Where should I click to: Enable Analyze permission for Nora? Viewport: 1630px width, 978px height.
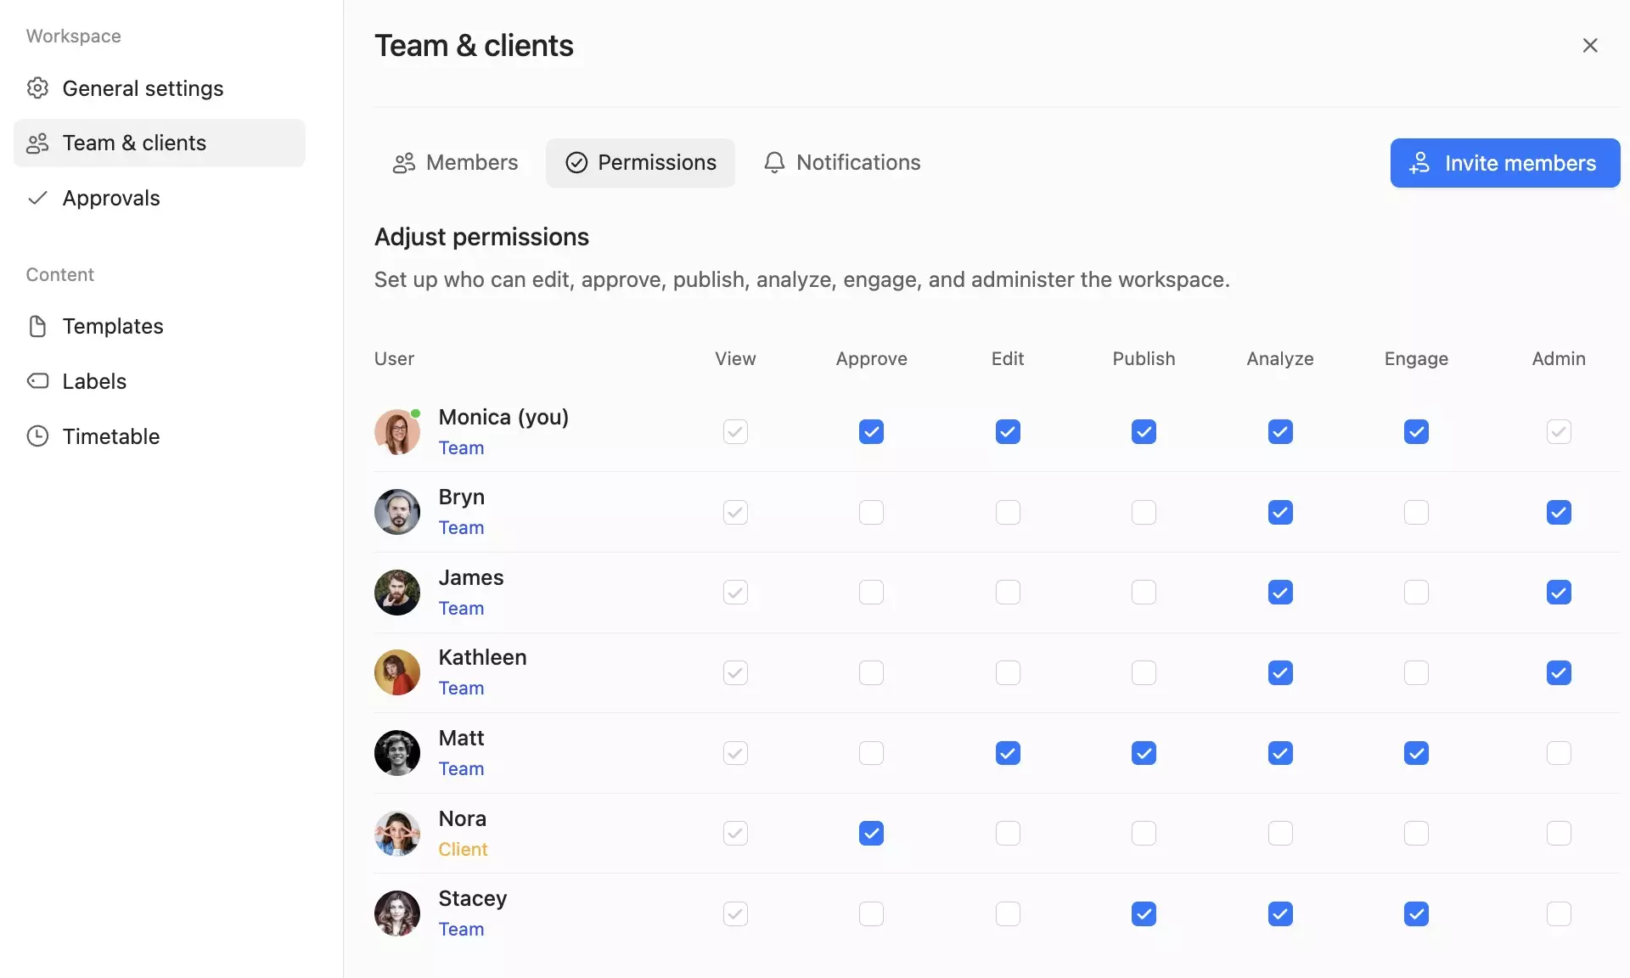point(1280,833)
